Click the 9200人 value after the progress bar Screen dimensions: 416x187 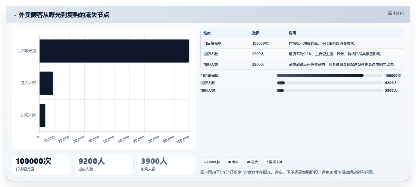click(391, 83)
